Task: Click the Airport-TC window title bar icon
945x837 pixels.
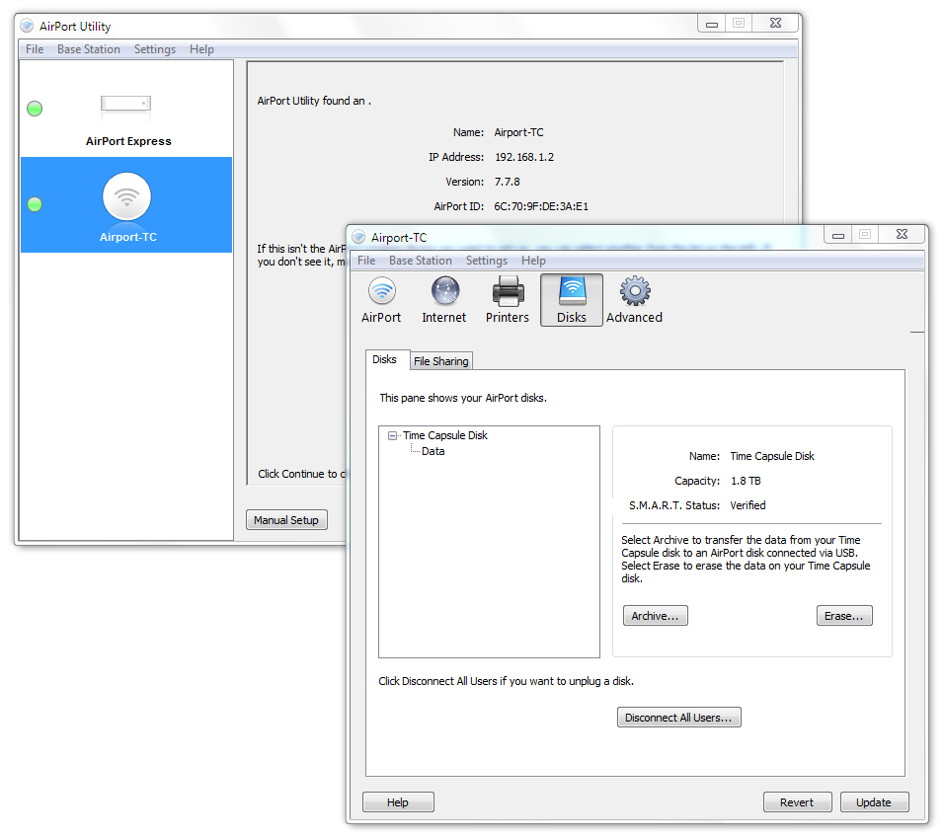Action: (x=358, y=237)
